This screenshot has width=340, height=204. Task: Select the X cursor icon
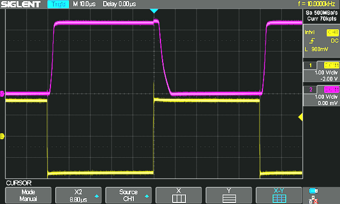[x=178, y=198]
